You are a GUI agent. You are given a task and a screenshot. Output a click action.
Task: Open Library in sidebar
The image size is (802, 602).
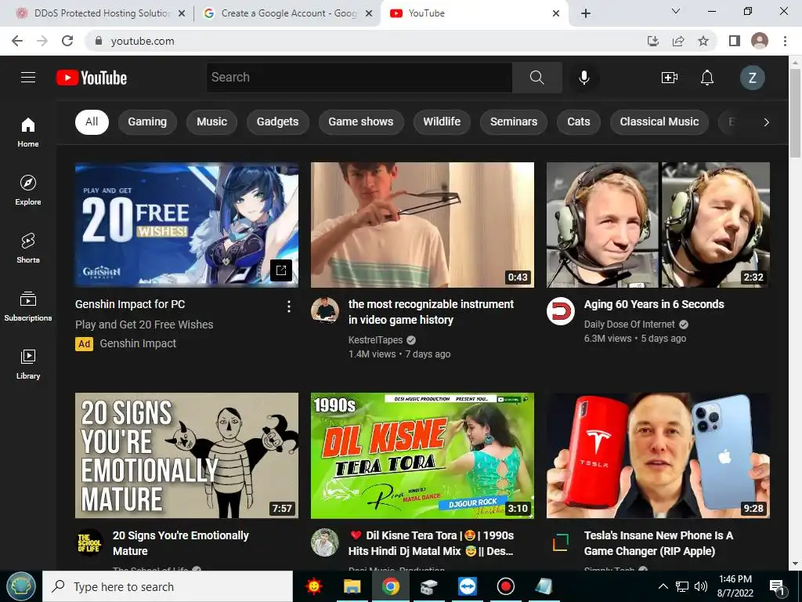(x=28, y=364)
